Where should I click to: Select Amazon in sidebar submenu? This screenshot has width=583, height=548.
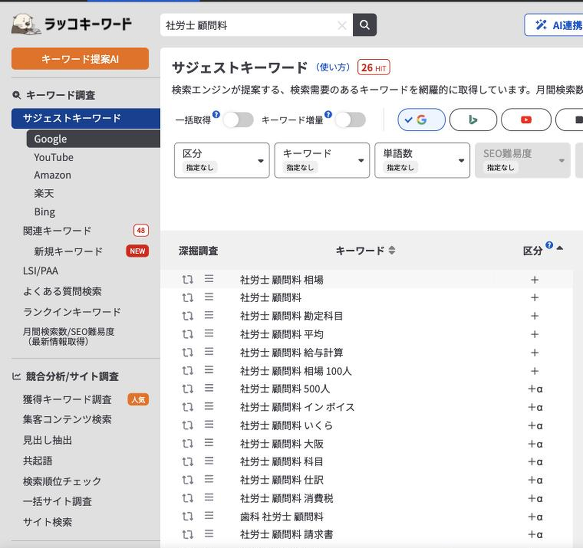click(52, 175)
